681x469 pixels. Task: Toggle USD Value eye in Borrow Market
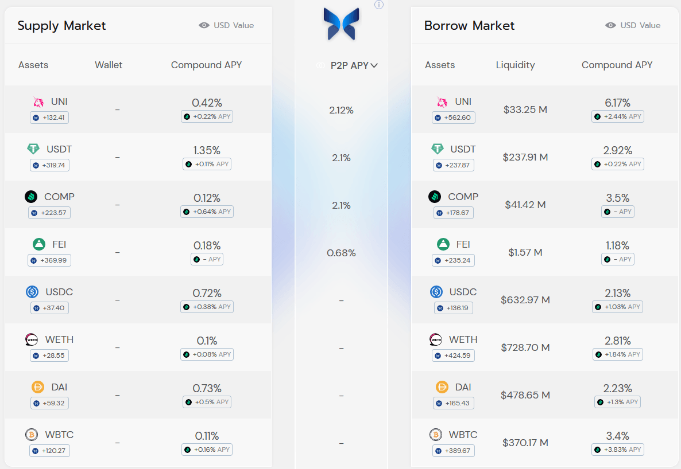610,26
